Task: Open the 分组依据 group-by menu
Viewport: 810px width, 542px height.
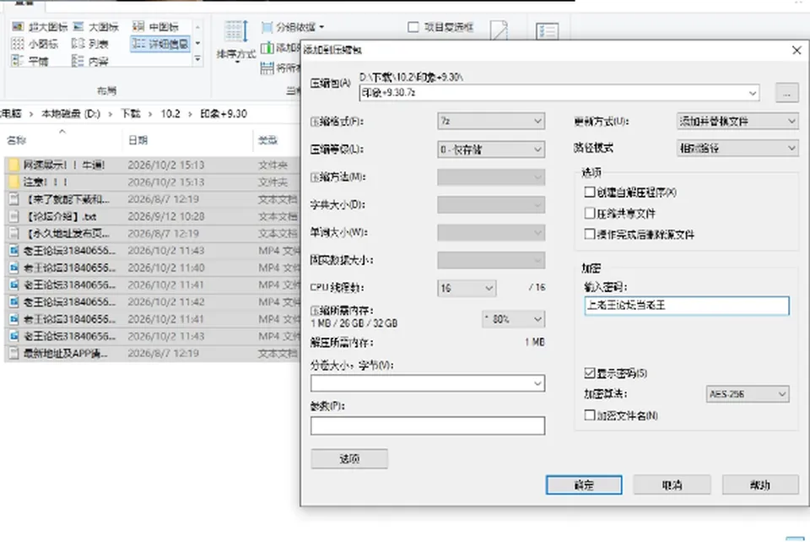Action: (x=293, y=27)
